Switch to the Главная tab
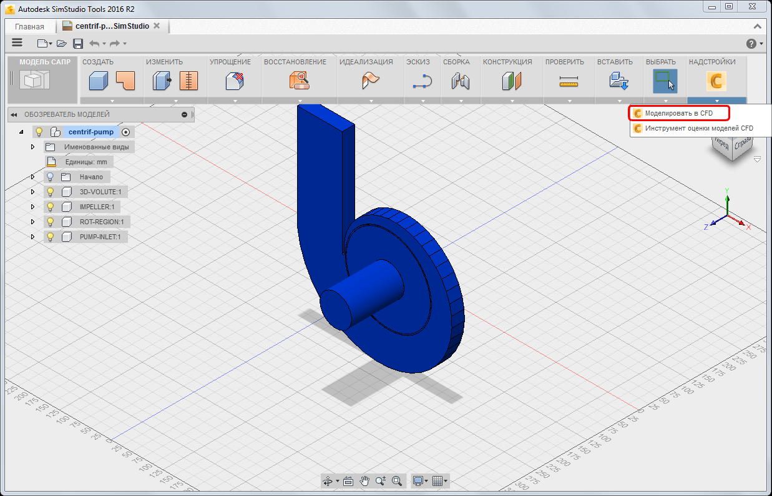The width and height of the screenshot is (772, 496). [30, 27]
